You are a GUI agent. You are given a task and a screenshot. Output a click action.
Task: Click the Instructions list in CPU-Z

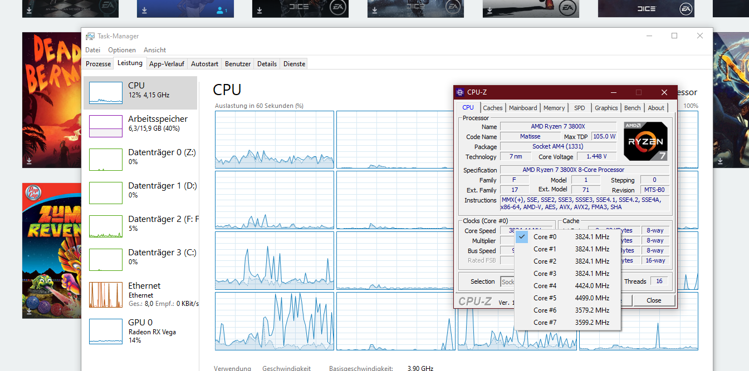[x=585, y=204]
